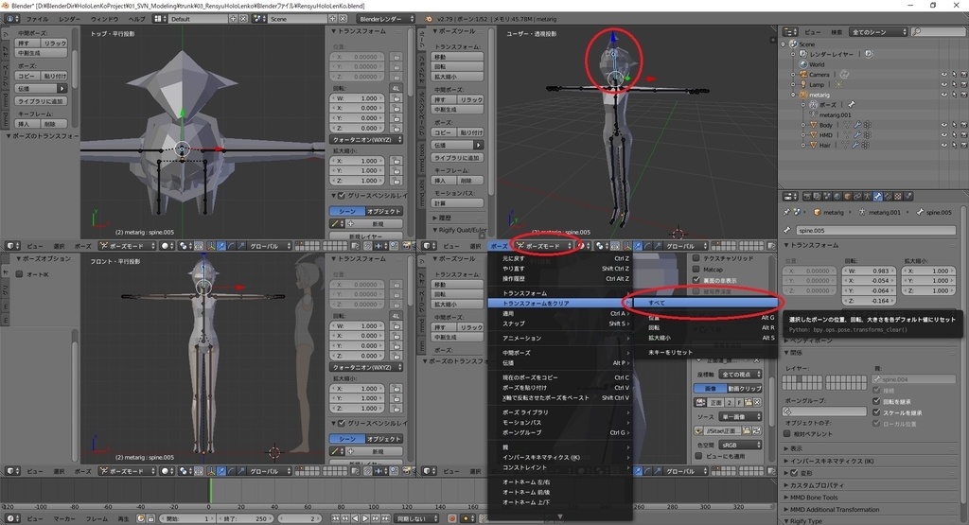Open the viewport shading selector in front view header

[x=167, y=471]
